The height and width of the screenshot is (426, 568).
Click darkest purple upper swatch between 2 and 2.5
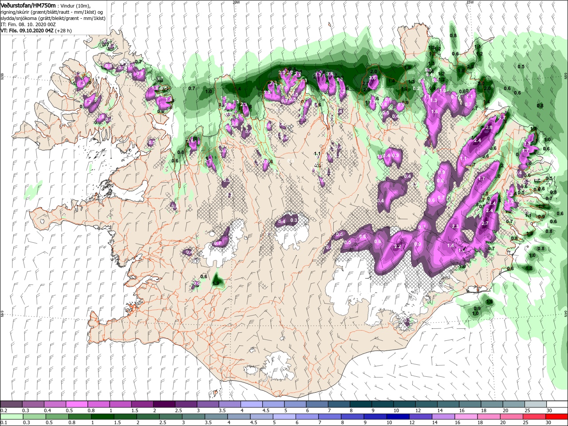164,404
